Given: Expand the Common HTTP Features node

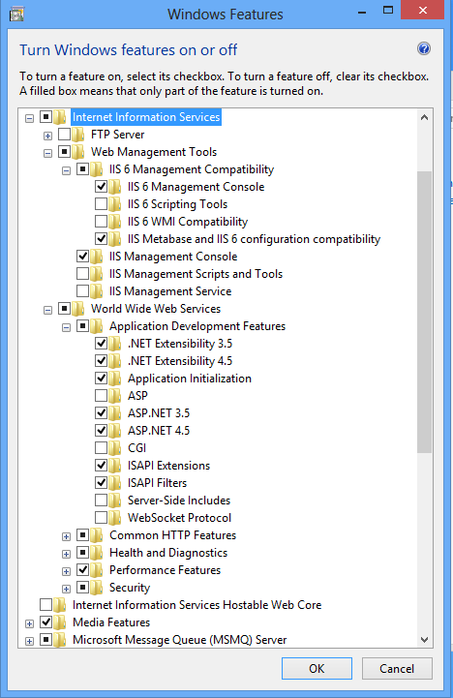Looking at the screenshot, I should [66, 536].
